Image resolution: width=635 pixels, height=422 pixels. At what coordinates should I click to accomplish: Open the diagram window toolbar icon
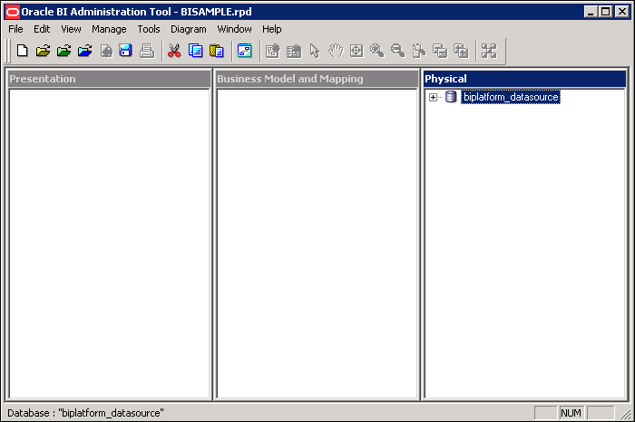point(245,51)
